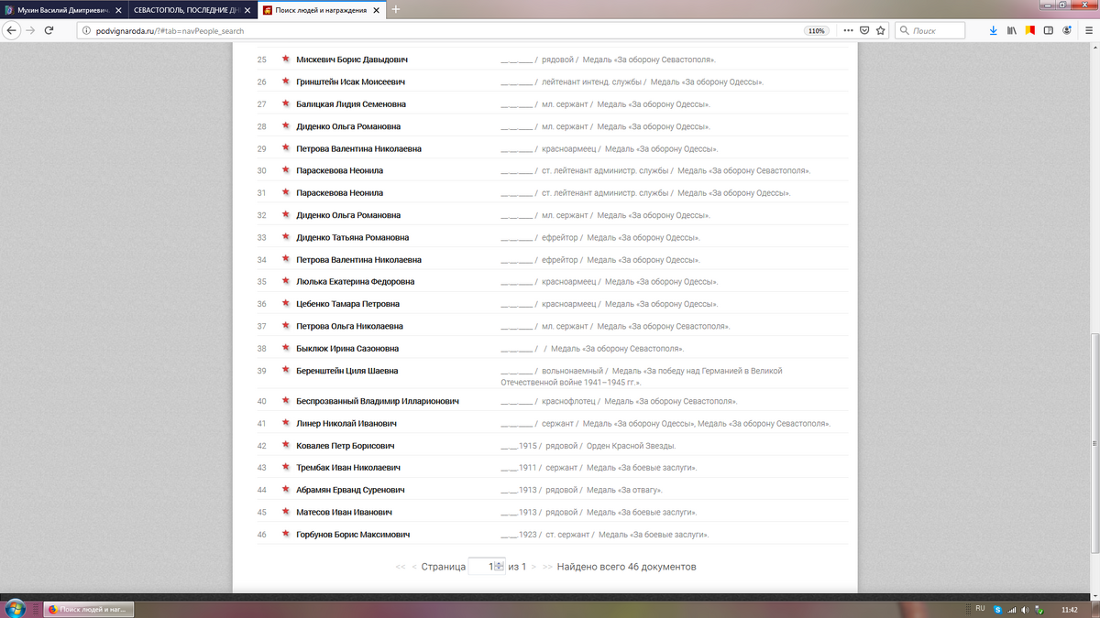Click the red star beside Ковалев Петр Борисович
This screenshot has height=618, width=1100.
click(285, 446)
